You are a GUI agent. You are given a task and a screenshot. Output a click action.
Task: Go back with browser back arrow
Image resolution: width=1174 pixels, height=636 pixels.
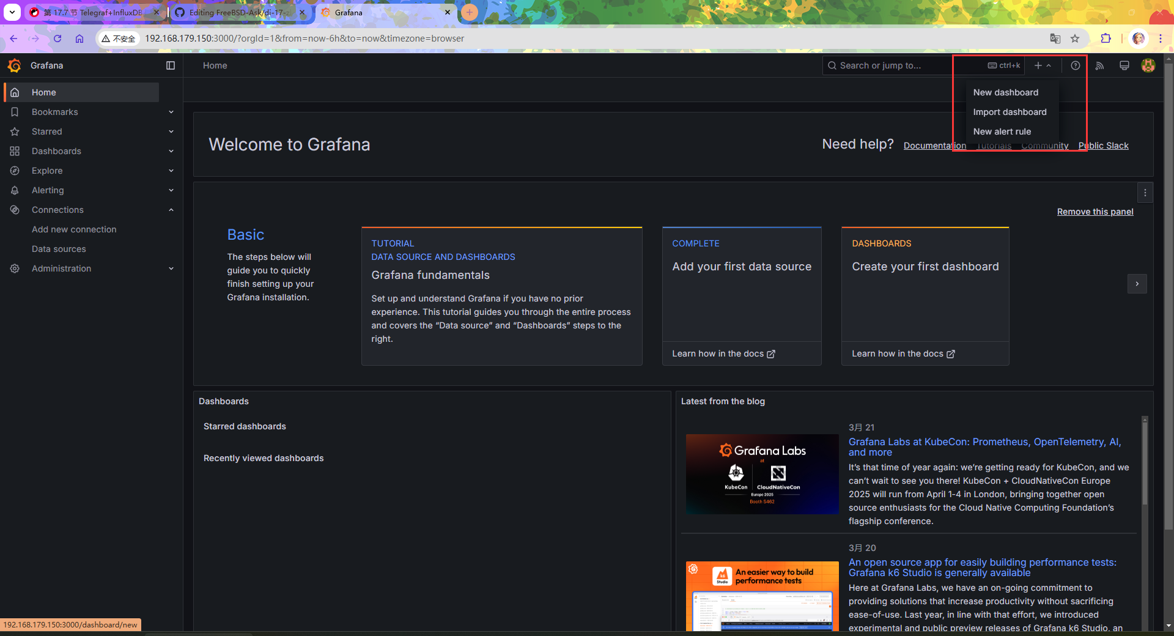pyautogui.click(x=13, y=39)
